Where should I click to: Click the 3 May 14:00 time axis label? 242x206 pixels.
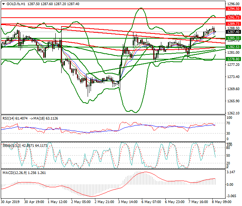pos(128,202)
